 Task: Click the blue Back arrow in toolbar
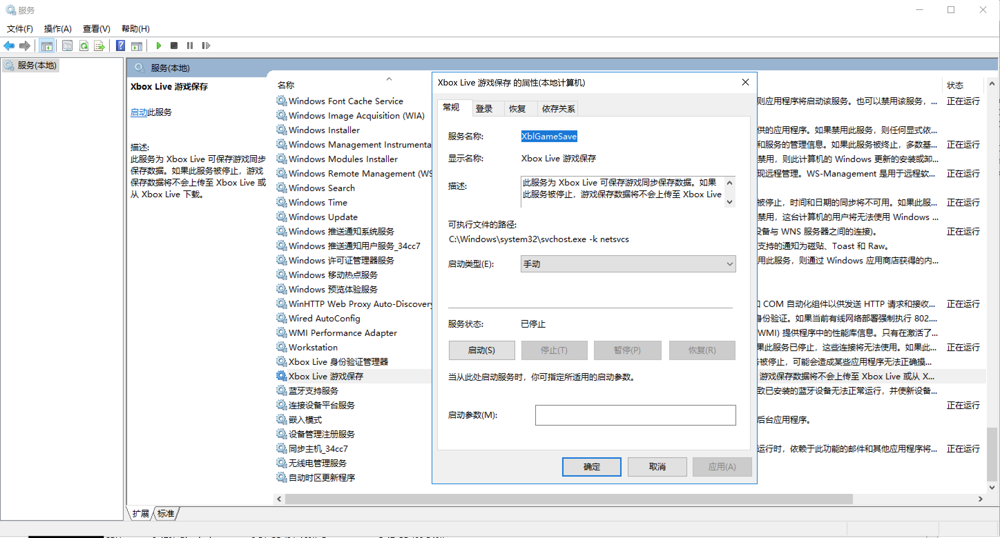[9, 46]
